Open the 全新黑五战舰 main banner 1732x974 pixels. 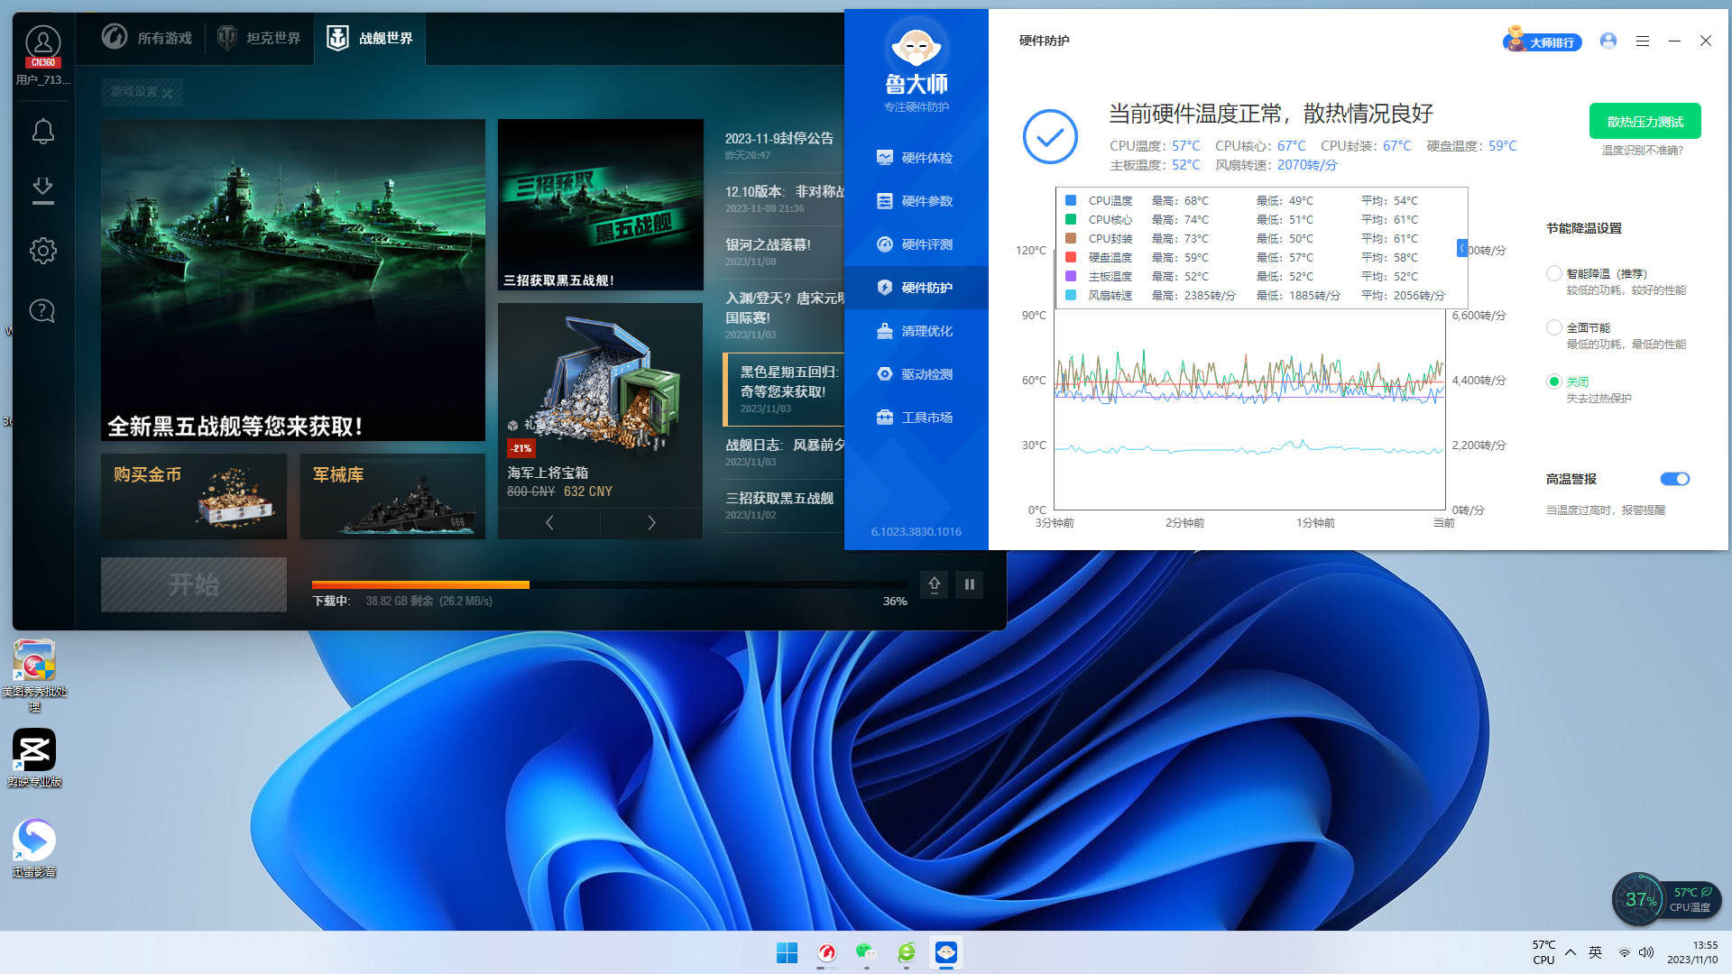point(293,280)
